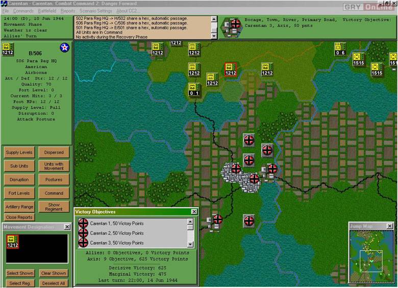398x288 pixels.
Task: Click the Allied star insignia in unit panel
Action: tap(64, 47)
